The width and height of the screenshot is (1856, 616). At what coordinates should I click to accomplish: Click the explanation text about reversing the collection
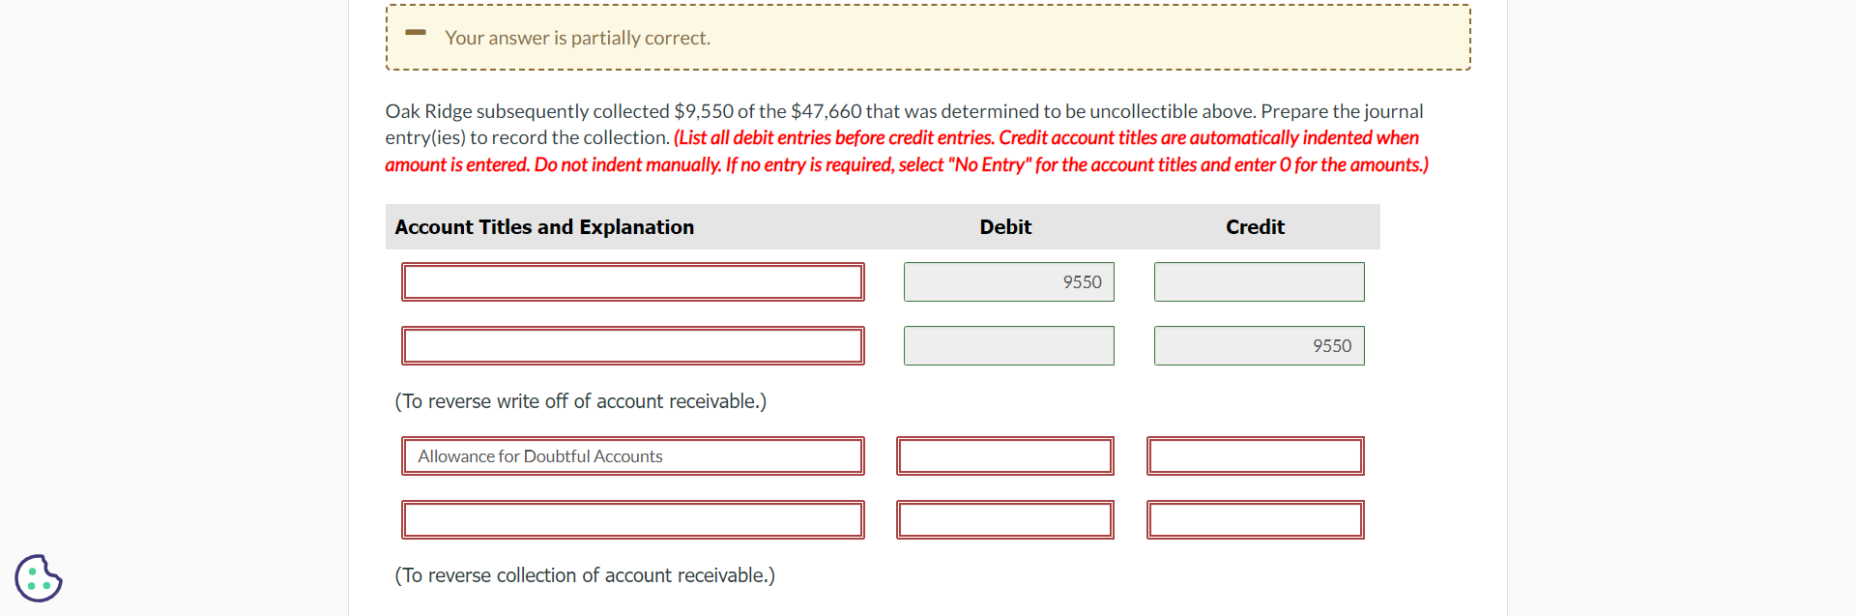coord(584,574)
